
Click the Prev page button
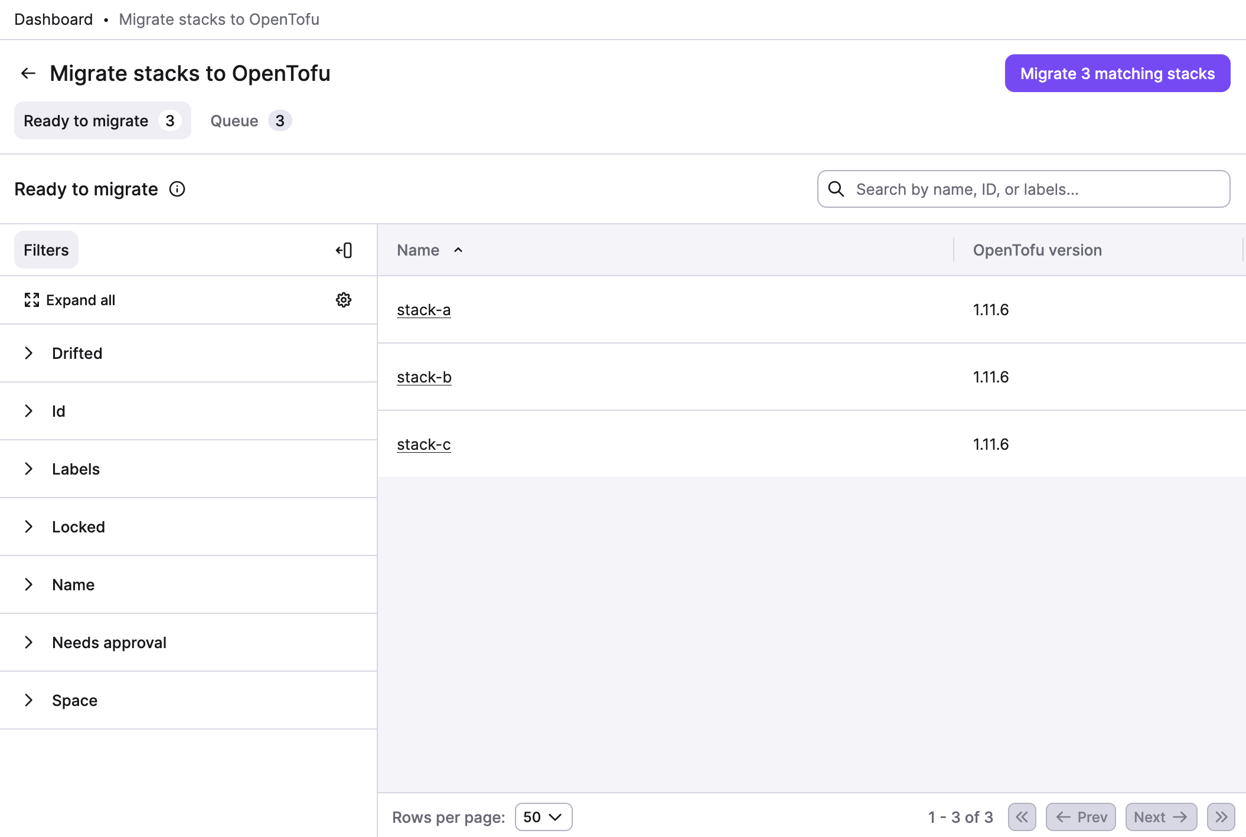(x=1081, y=817)
